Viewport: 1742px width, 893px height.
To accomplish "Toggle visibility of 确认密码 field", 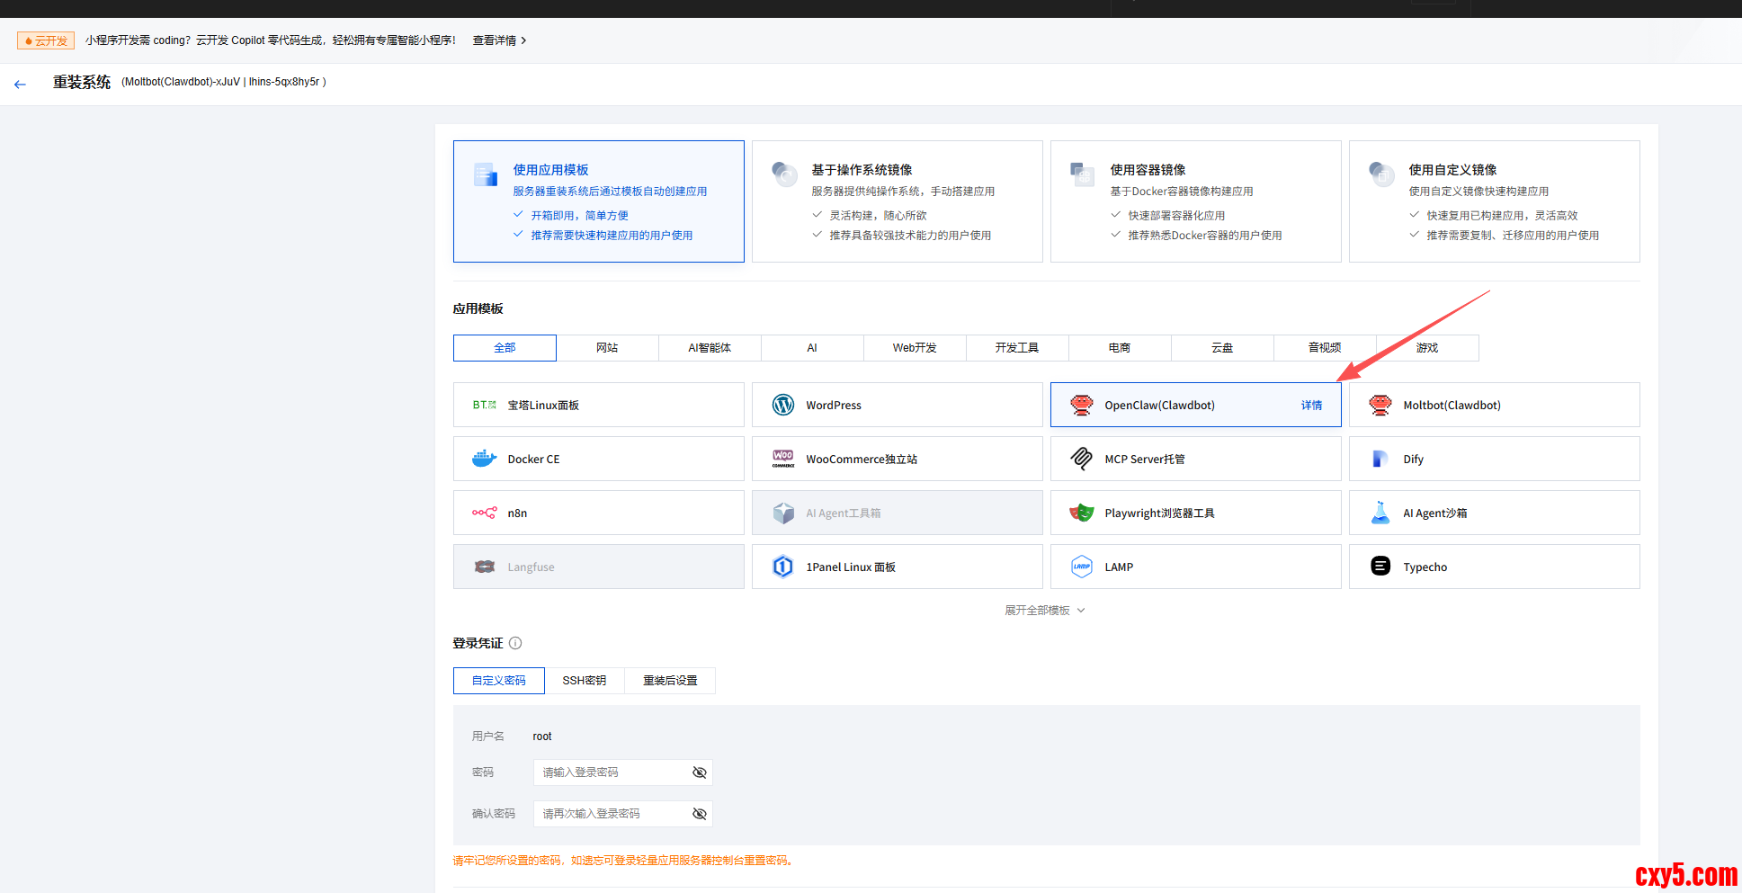I will tap(699, 814).
